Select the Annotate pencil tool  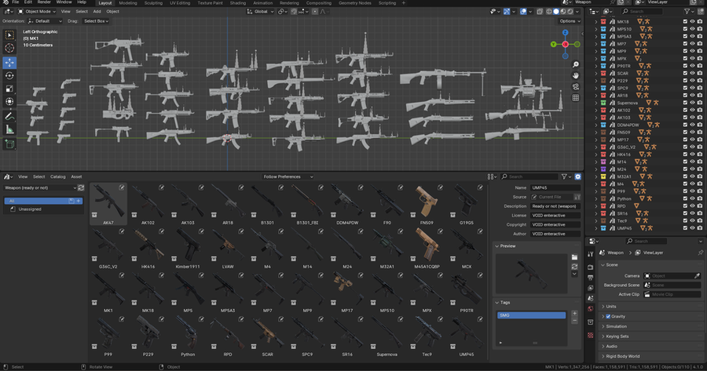(9, 116)
